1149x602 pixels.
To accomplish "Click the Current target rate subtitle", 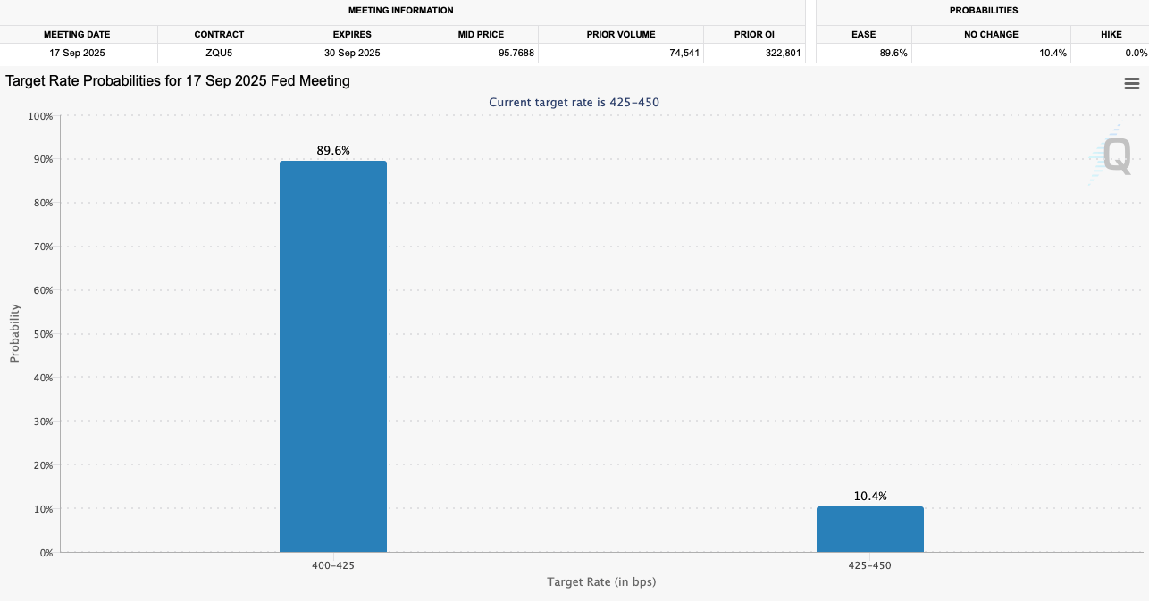I will tap(574, 103).
